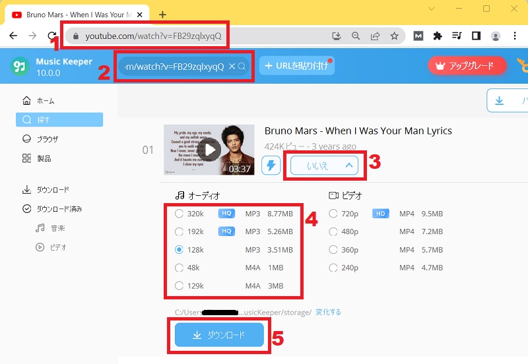Bookmark the page with star icon
This screenshot has width=528, height=364.
click(x=394, y=36)
